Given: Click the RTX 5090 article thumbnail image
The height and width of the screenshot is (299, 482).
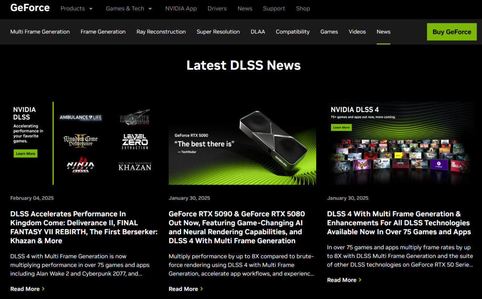Looking at the screenshot, I should (242, 144).
